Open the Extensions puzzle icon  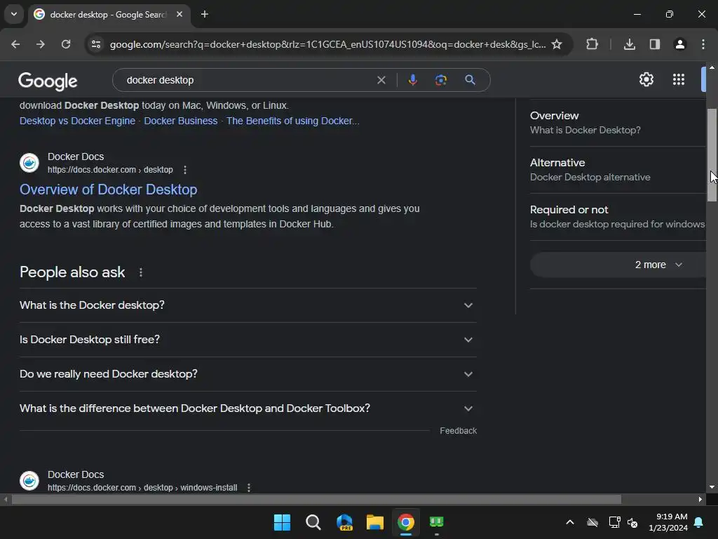(592, 44)
